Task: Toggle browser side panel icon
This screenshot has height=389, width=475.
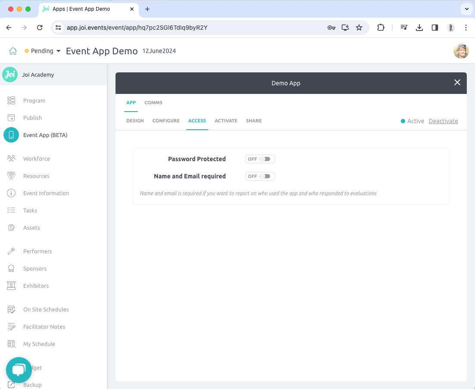Action: coord(435,28)
